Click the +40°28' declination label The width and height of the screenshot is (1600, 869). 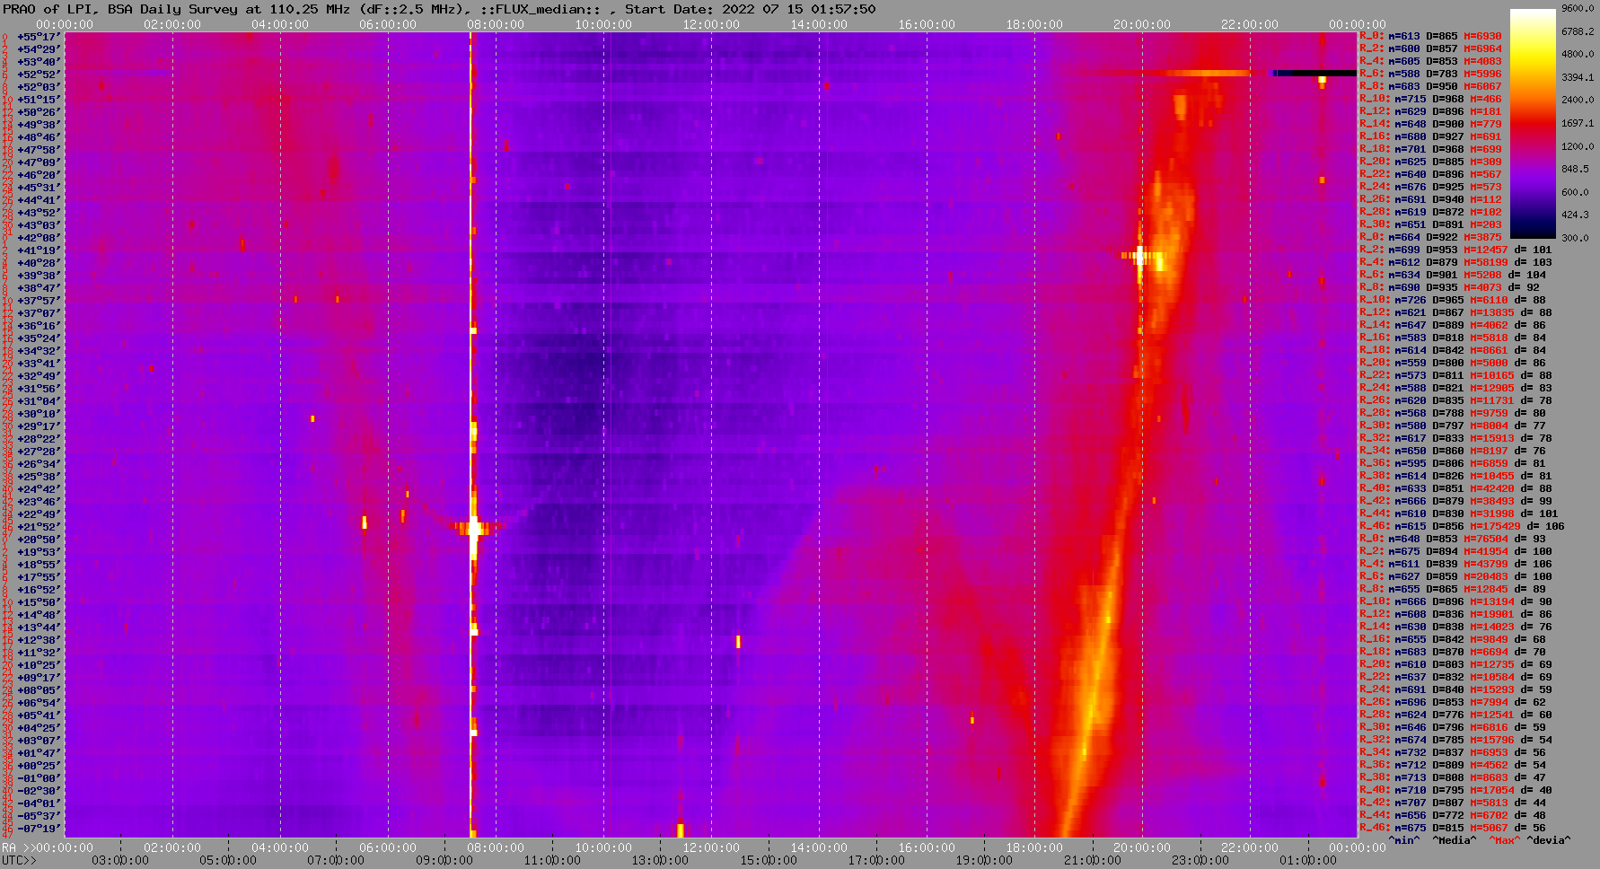(x=38, y=263)
